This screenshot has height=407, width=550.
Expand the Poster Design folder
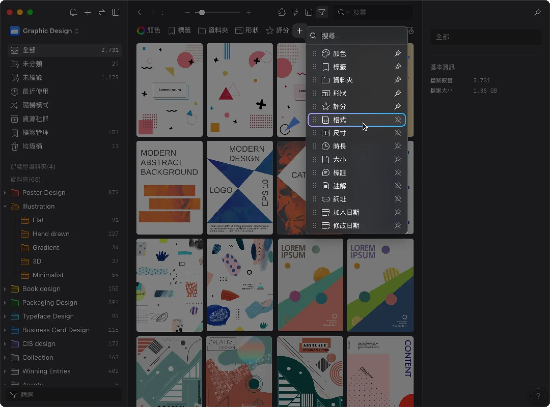tap(5, 193)
